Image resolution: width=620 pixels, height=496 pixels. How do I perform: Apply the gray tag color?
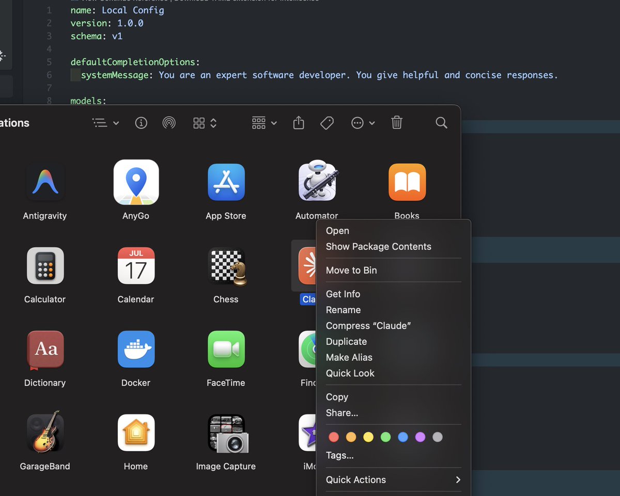[x=438, y=437]
